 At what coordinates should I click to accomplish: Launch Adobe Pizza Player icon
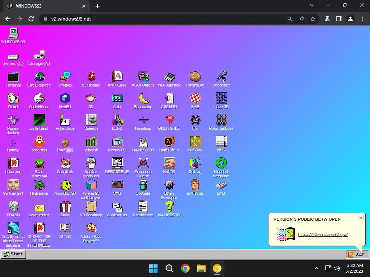tap(91, 233)
